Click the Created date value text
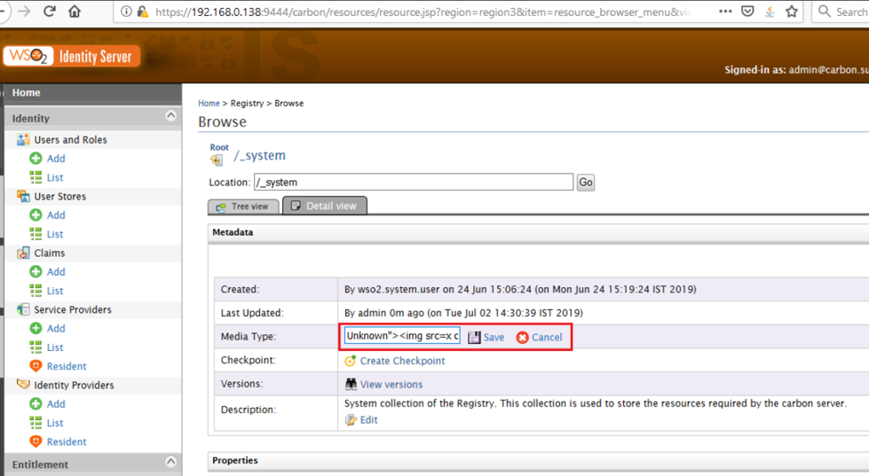 [520, 290]
